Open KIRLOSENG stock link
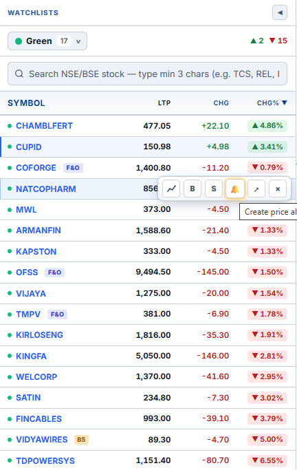The width and height of the screenshot is (297, 470). coord(39,335)
